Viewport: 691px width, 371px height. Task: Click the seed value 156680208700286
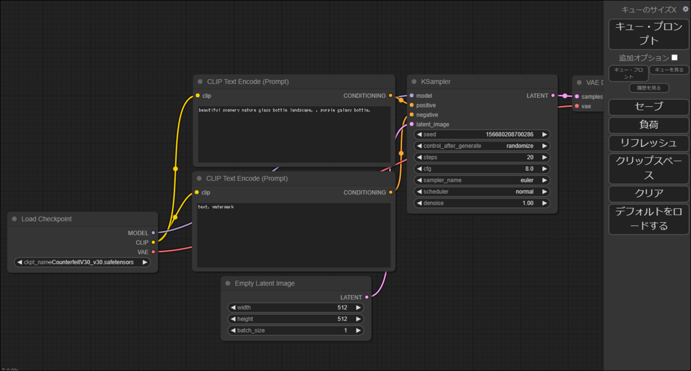(509, 134)
